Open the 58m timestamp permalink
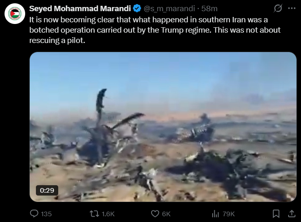 pyautogui.click(x=209, y=8)
